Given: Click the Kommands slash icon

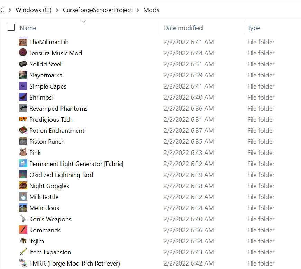Looking at the screenshot, I should [x=23, y=230].
